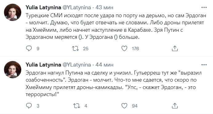The width and height of the screenshot is (213, 114).
Task: Open Yulia Latynina name in first tweet
Action: tap(43, 7)
